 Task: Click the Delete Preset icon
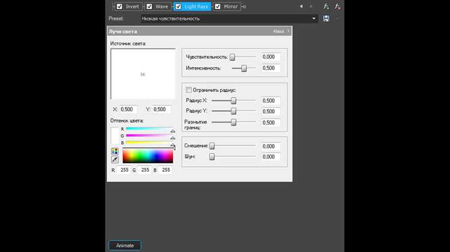tap(338, 19)
